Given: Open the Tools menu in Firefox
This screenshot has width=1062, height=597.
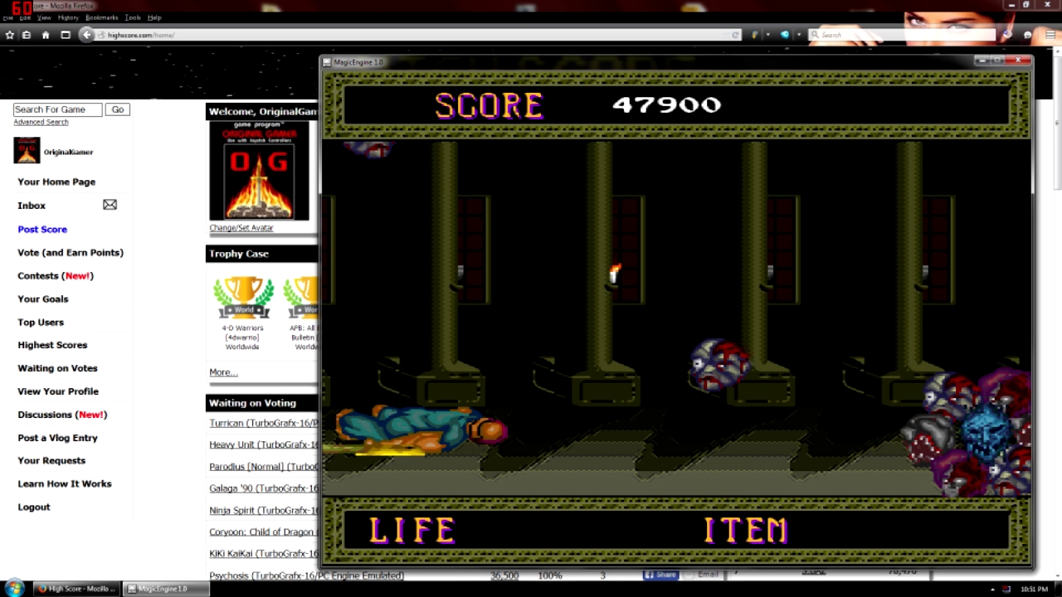Looking at the screenshot, I should click(133, 17).
